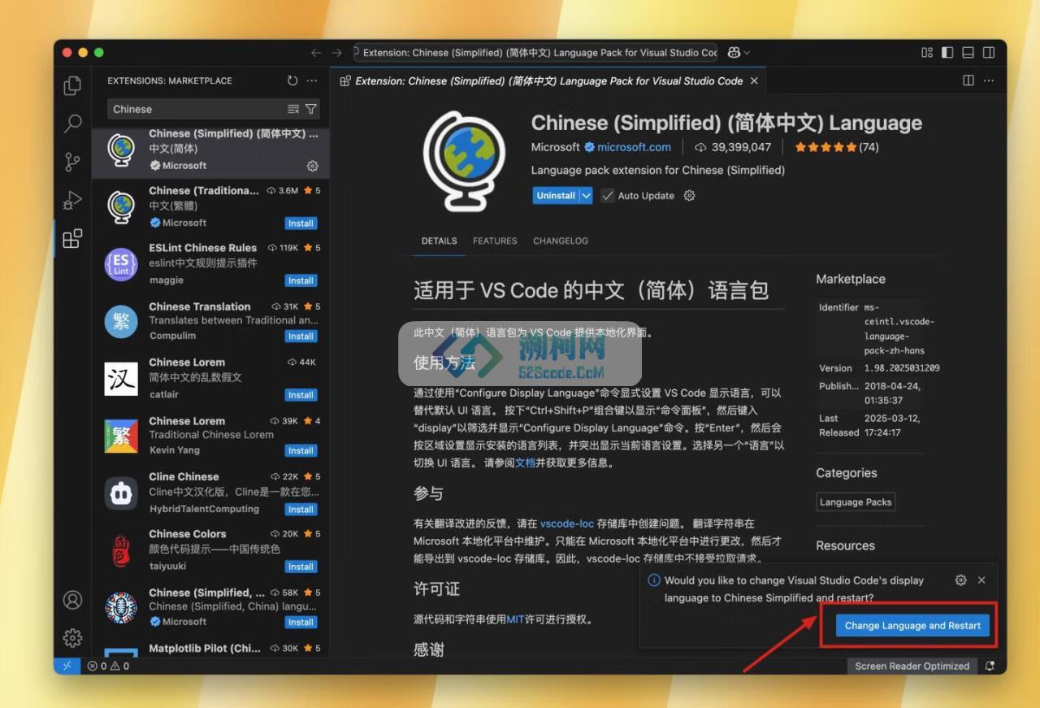Toggle the Auto Update checkbox
This screenshot has width=1040, height=708.
coord(607,196)
